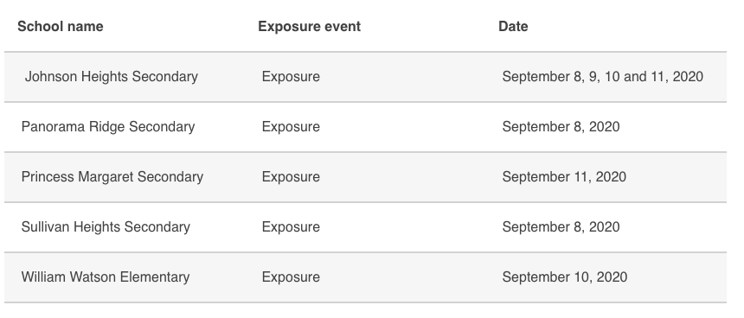
Task: Click Exposure cell for Johnson Heights Secondary
Action: coord(291,77)
